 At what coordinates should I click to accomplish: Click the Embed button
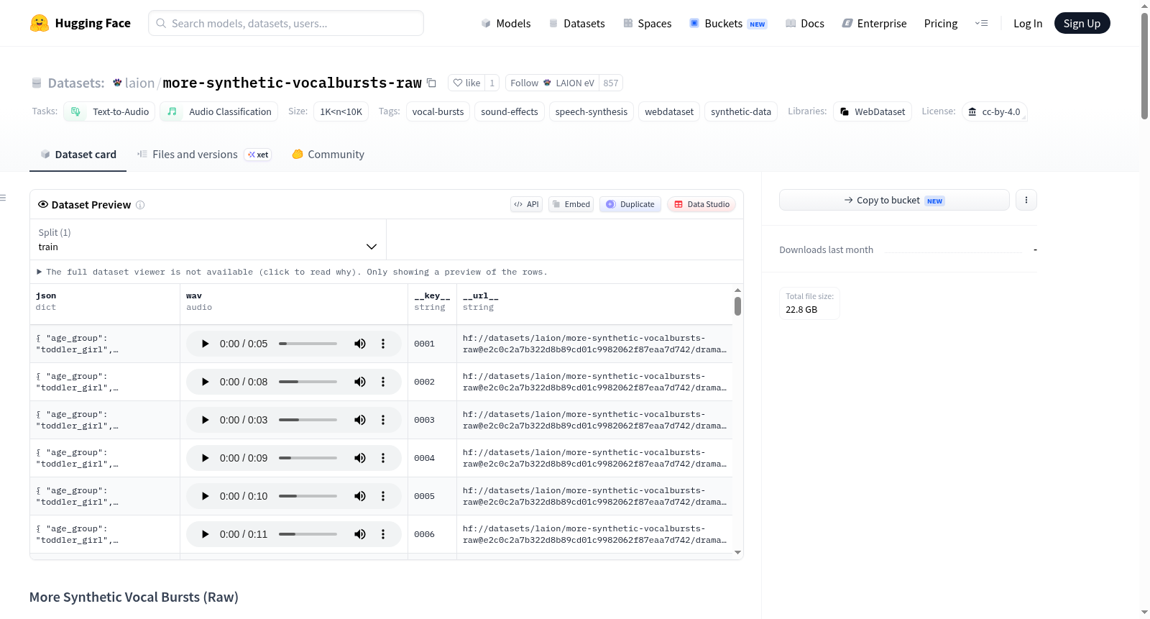pyautogui.click(x=571, y=204)
